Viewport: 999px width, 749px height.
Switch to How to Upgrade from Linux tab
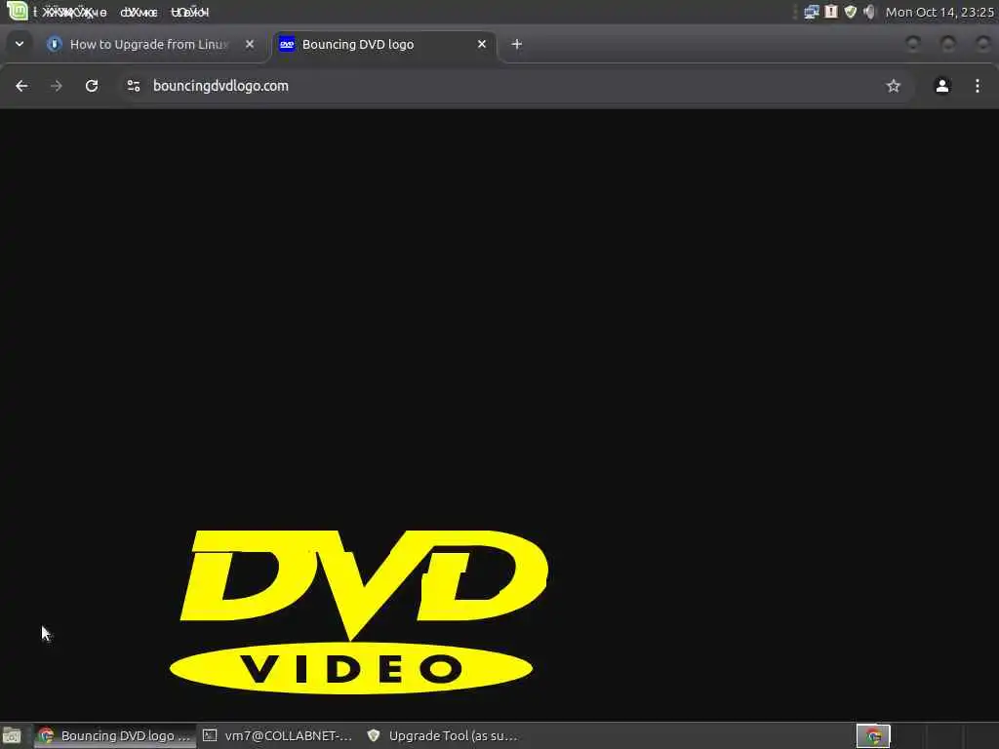point(149,44)
